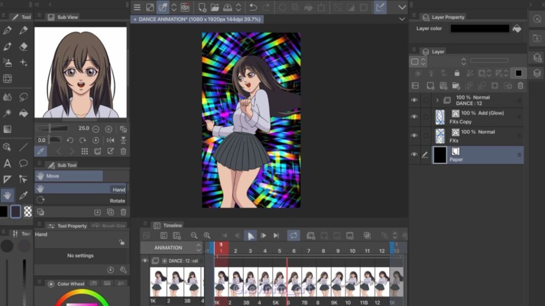
Task: Switch to the Tool Property tab
Action: pos(68,226)
